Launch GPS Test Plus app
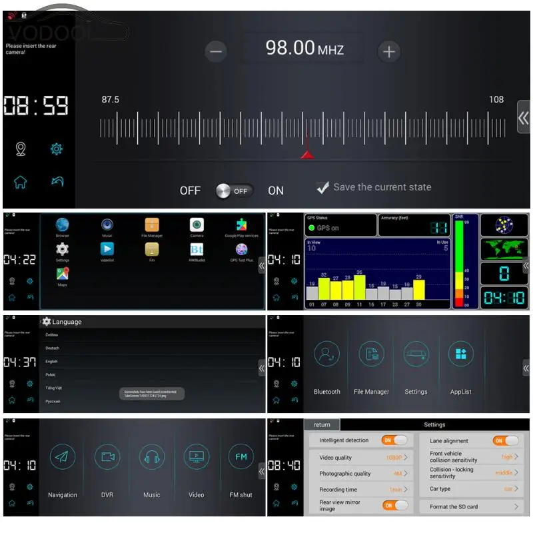Image resolution: width=533 pixels, height=533 pixels. tap(242, 252)
